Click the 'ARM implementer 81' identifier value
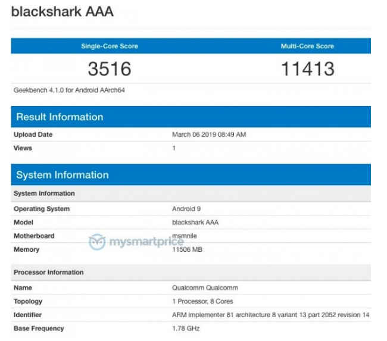Image resolution: width=387 pixels, height=341 pixels. tap(271, 315)
